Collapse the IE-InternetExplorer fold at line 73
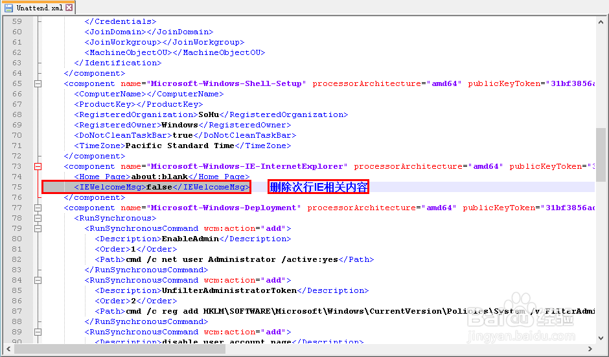 pyautogui.click(x=38, y=167)
